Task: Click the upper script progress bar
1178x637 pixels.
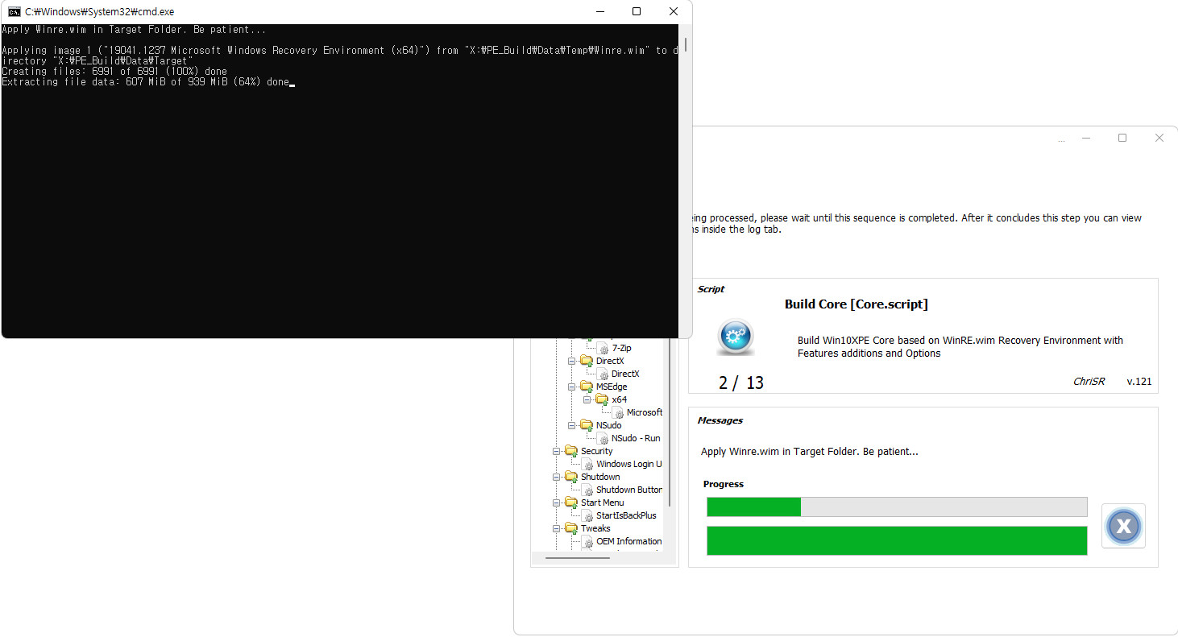Action: 897,507
